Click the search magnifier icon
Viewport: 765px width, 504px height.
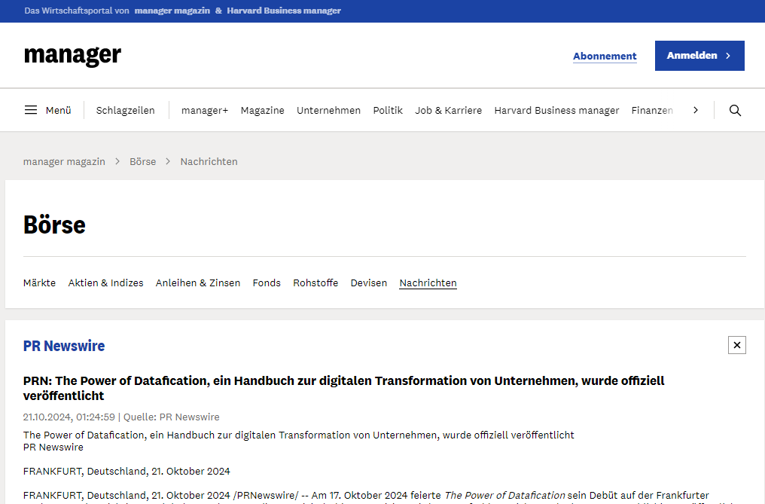click(x=735, y=110)
